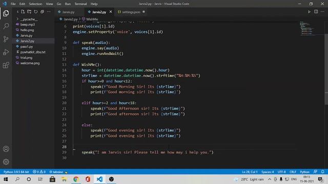The height and width of the screenshot is (184, 328).
Task: Open tabnine status bar item
Action: coord(58,172)
